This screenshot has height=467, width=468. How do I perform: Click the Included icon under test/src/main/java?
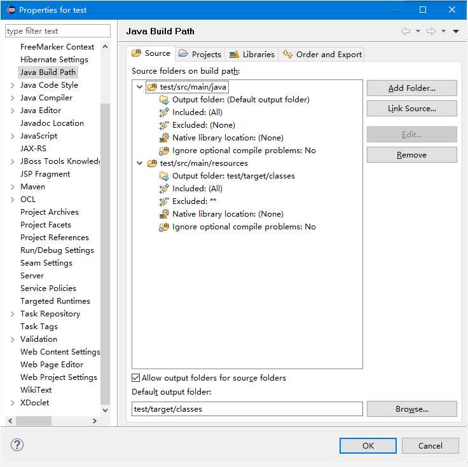click(x=164, y=112)
